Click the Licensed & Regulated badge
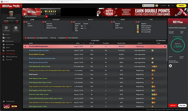This screenshot has width=188, height=111. point(148,6)
